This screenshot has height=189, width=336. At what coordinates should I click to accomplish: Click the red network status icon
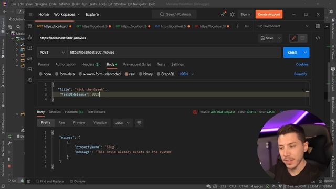click(195, 112)
